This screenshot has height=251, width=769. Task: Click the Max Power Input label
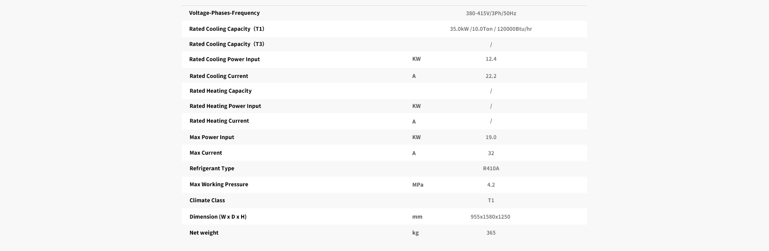tap(211, 137)
